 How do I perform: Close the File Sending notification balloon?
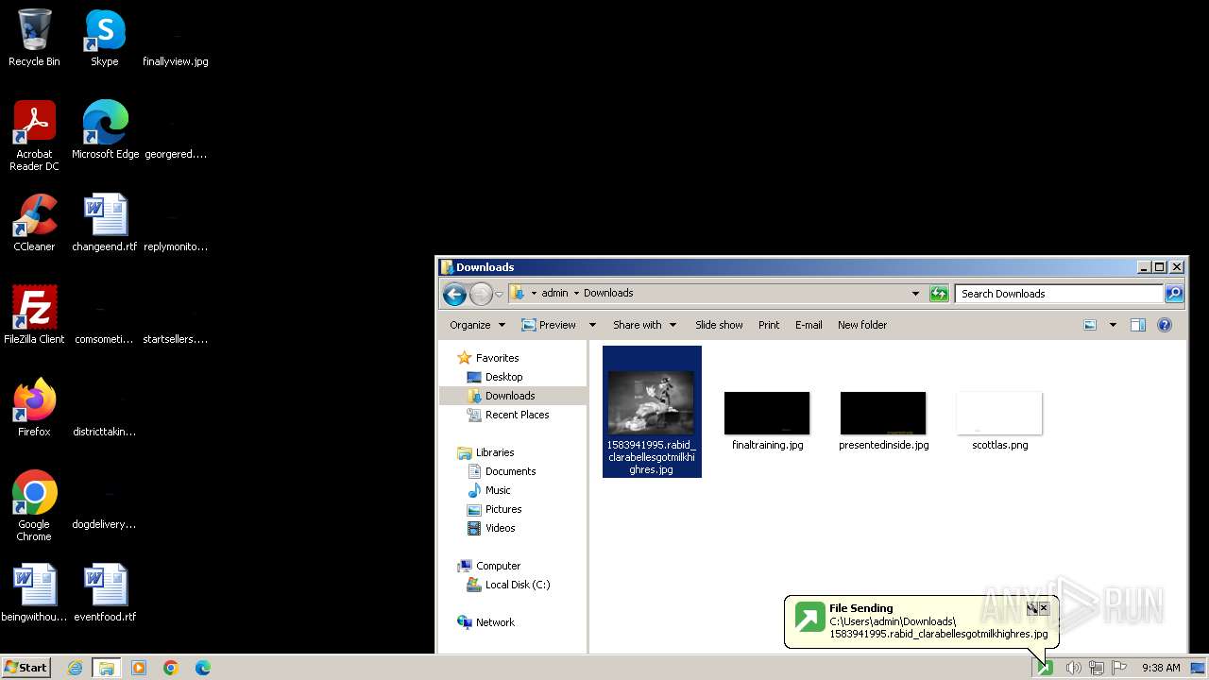click(1044, 608)
